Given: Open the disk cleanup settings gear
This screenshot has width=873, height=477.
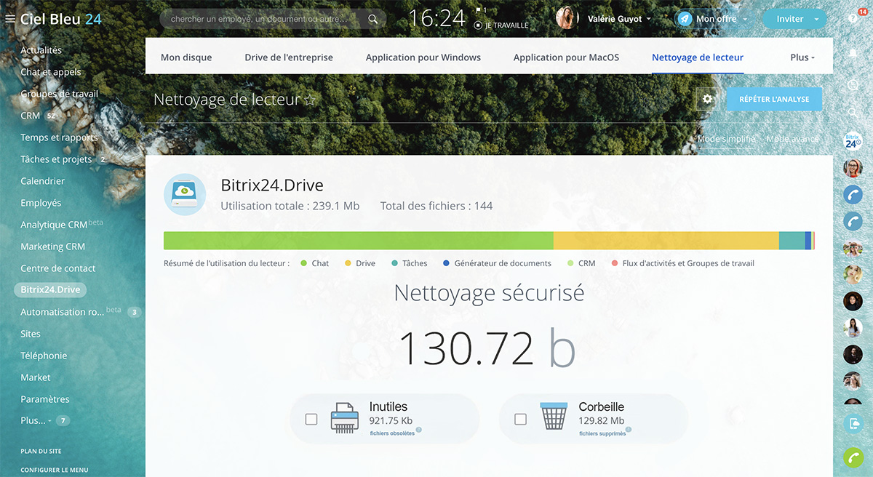Looking at the screenshot, I should [x=707, y=99].
